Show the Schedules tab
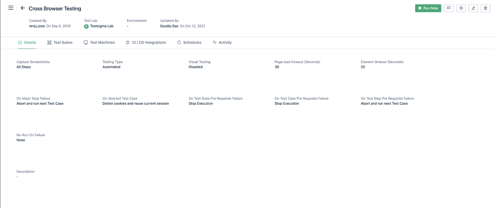The image size is (495, 208). [x=189, y=42]
